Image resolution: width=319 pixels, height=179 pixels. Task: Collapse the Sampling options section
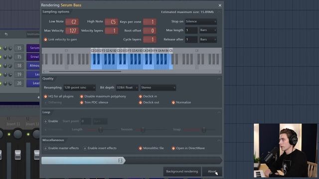click(219, 12)
